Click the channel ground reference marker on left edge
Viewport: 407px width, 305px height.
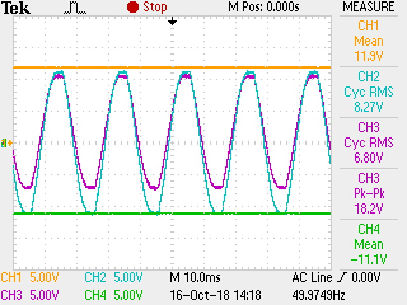tap(7, 143)
